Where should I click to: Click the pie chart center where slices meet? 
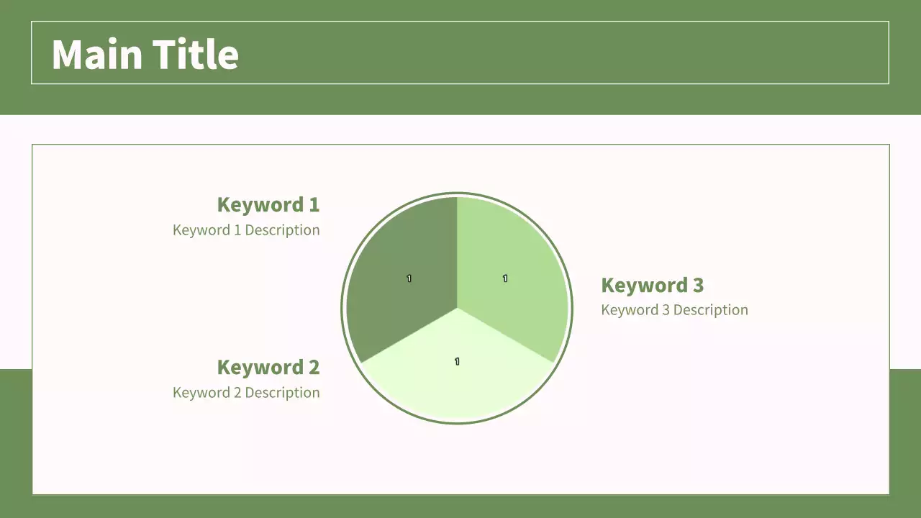click(x=457, y=308)
